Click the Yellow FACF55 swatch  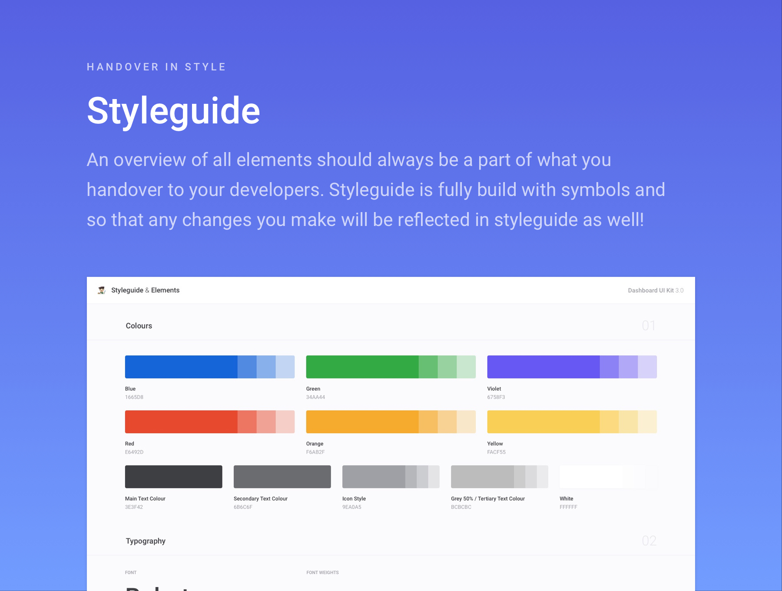[x=543, y=422]
